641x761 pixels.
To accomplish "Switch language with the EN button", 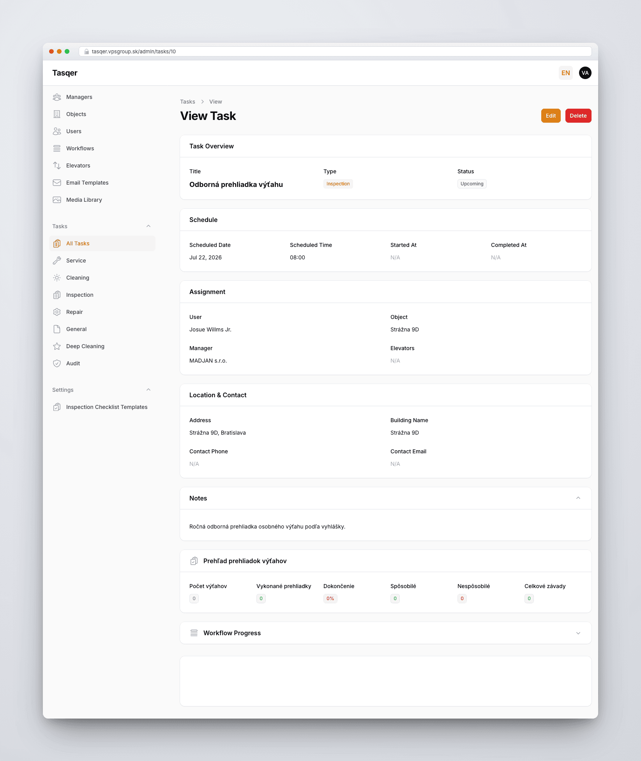I will tap(566, 73).
